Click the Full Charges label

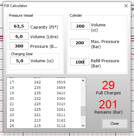[108, 93]
